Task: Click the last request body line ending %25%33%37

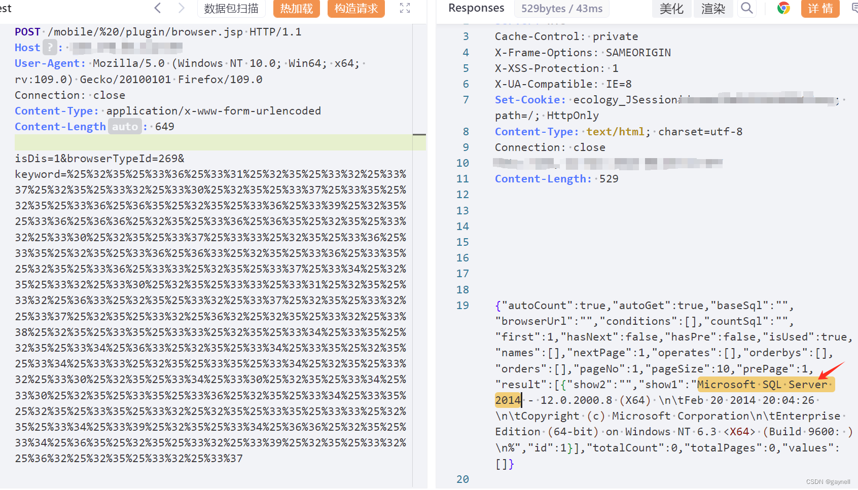Action: [129, 459]
